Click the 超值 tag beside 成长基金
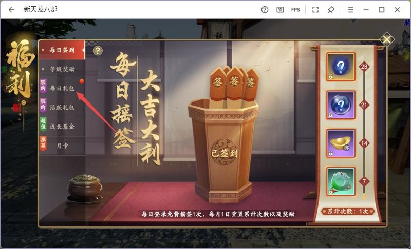This screenshot has width=411, height=249. pyautogui.click(x=43, y=124)
